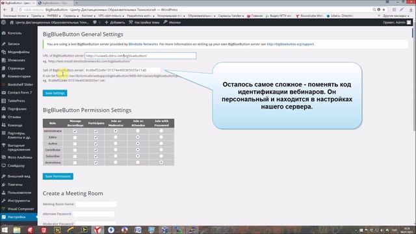Click the Meeting Room Name field

pyautogui.click(x=96, y=204)
